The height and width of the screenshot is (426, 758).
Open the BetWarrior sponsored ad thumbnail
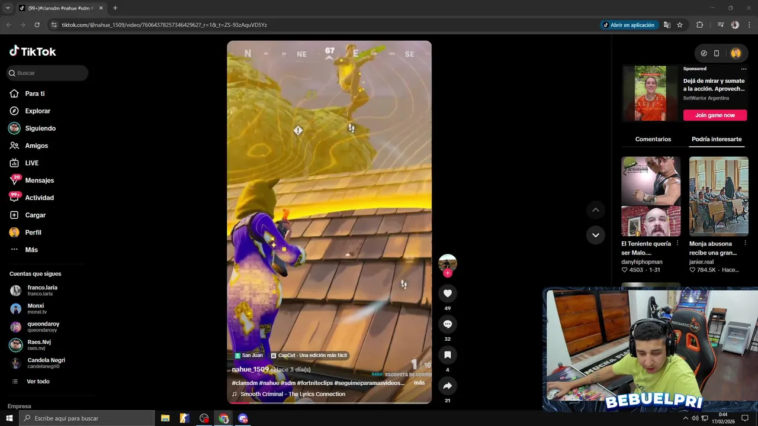[x=650, y=93]
